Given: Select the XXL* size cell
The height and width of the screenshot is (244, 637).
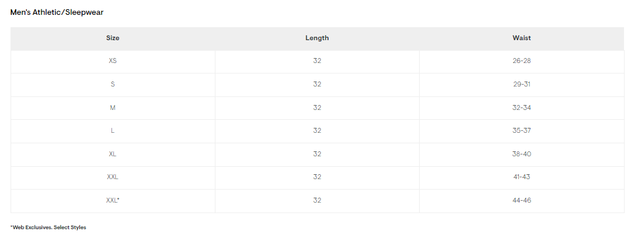Looking at the screenshot, I should [x=113, y=201].
